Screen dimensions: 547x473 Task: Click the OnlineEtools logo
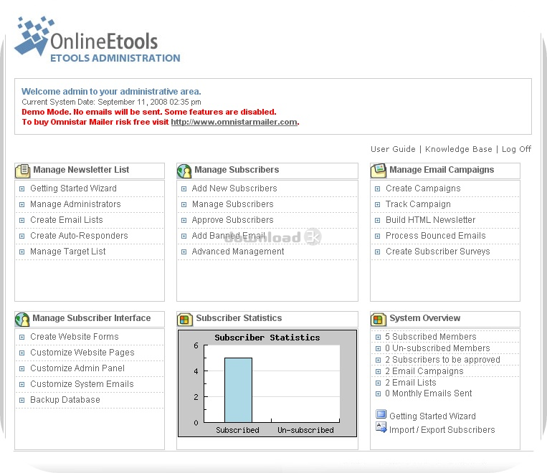coord(97,39)
